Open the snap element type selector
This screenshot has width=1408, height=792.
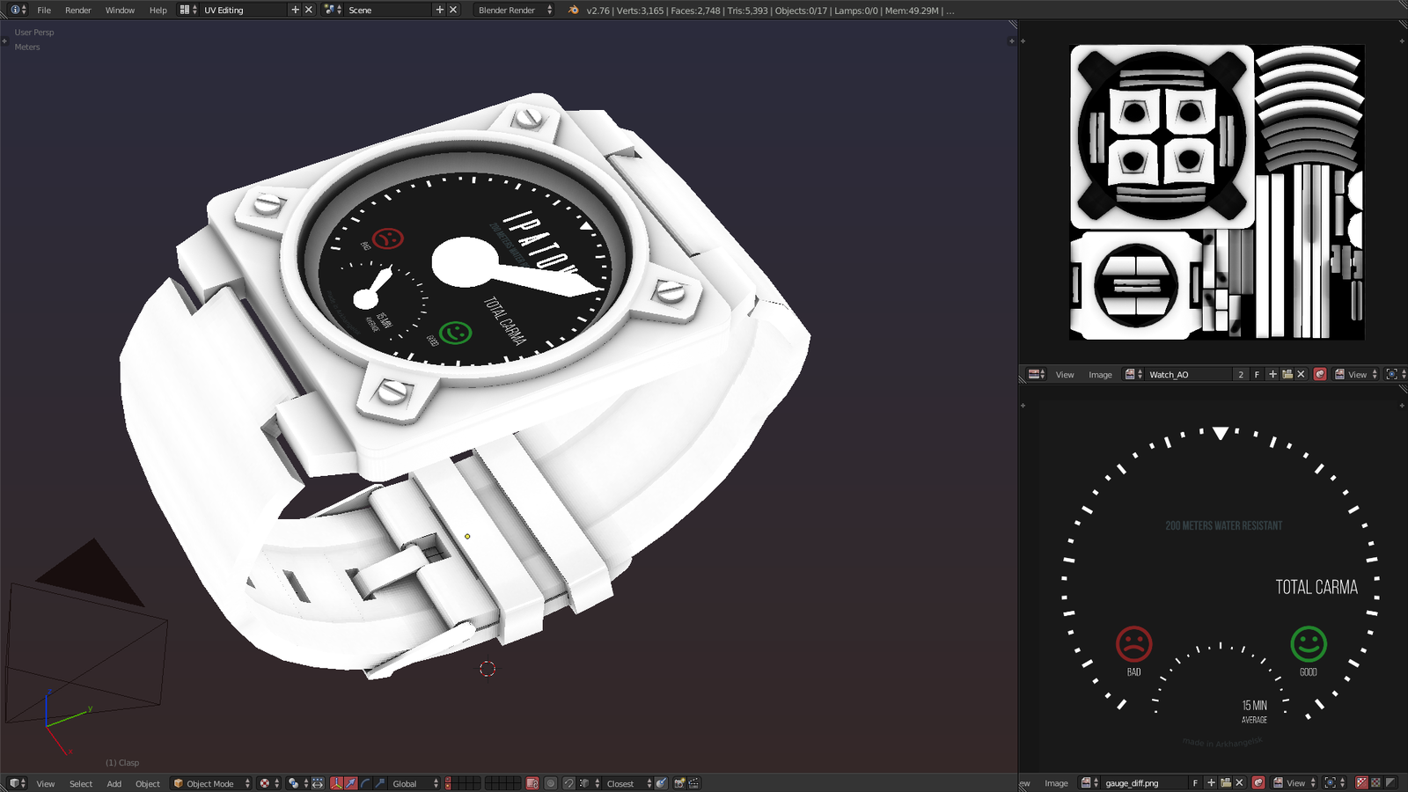click(x=590, y=783)
